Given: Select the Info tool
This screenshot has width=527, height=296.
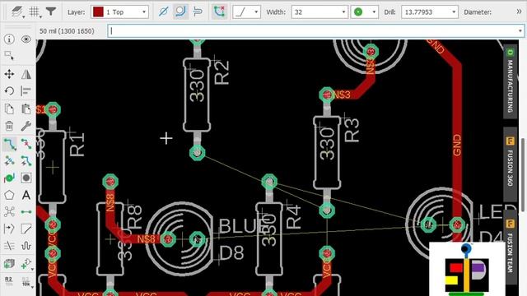Looking at the screenshot, I should point(9,39).
